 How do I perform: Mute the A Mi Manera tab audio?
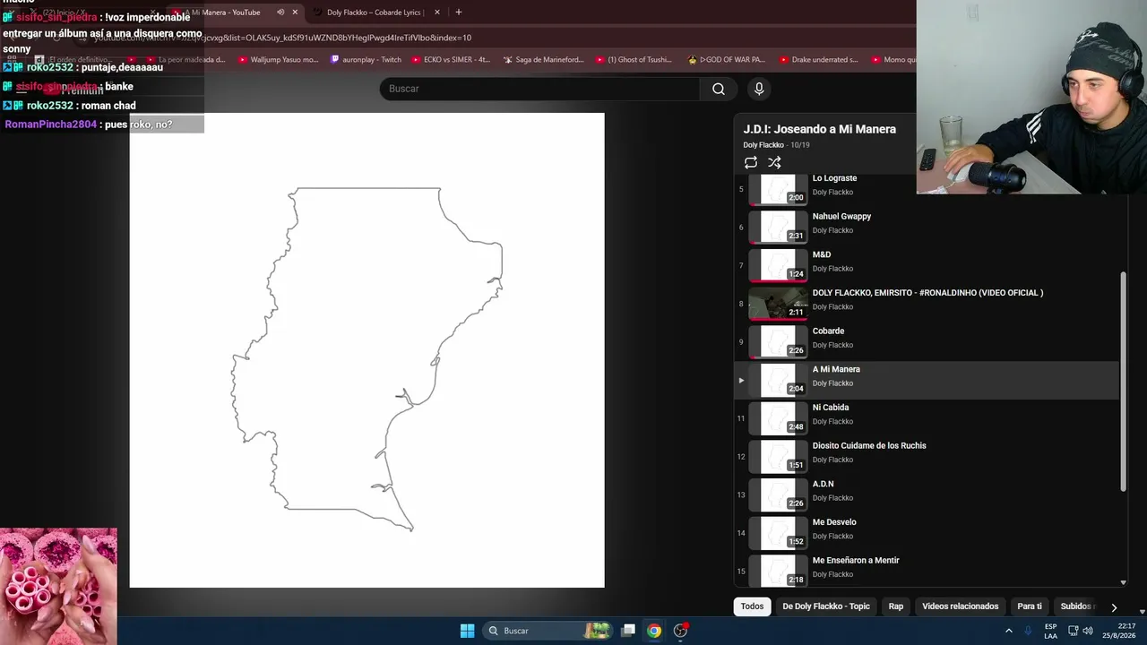280,13
